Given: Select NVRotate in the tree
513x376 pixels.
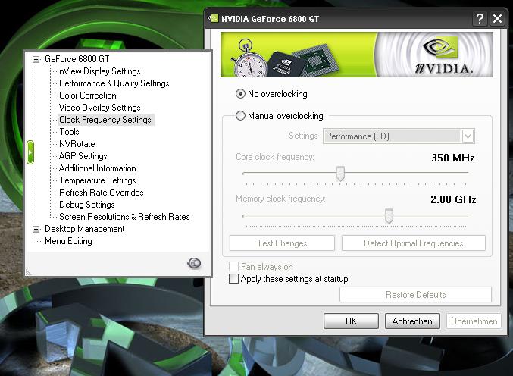Looking at the screenshot, I should point(77,144).
